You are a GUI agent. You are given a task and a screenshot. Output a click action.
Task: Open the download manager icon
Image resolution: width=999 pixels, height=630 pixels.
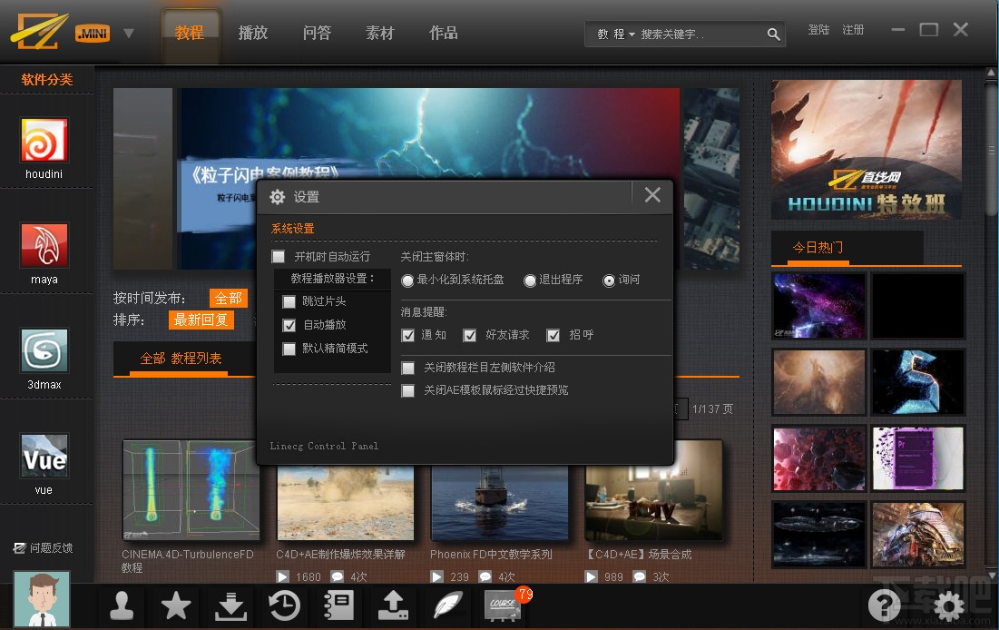230,605
